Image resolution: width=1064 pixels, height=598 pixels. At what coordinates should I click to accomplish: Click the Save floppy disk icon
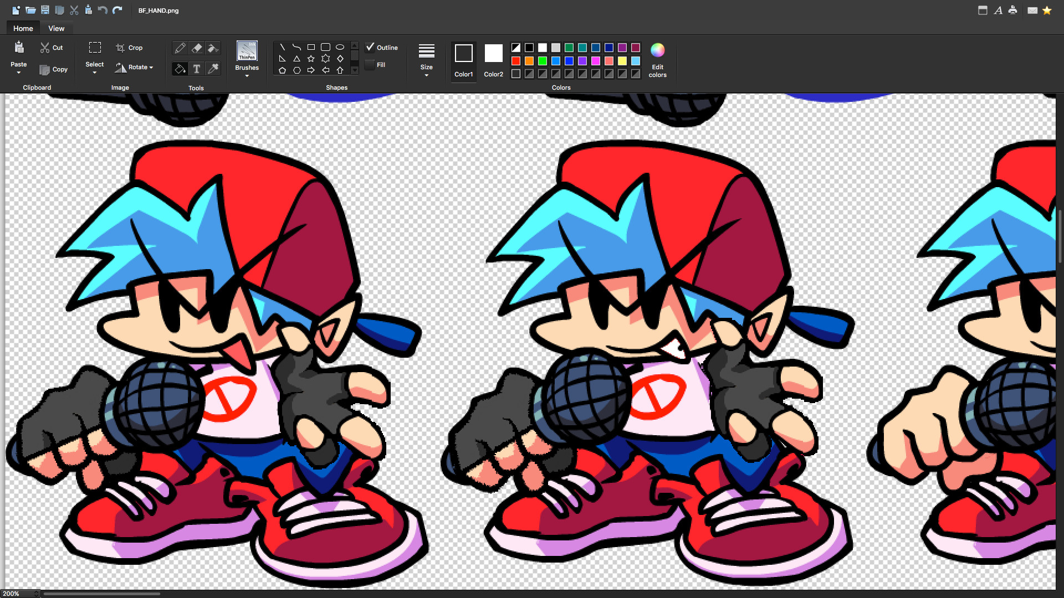click(45, 10)
